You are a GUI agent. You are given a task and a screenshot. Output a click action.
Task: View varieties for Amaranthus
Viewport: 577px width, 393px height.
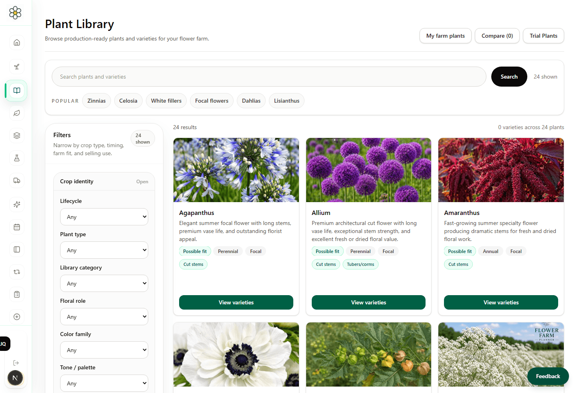[x=501, y=302]
